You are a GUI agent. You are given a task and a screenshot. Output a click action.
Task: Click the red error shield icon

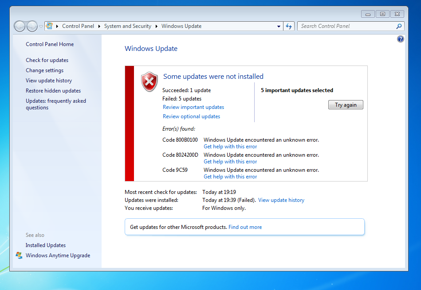(x=150, y=81)
